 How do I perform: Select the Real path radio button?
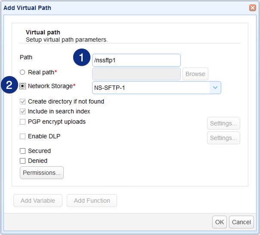(x=22, y=73)
